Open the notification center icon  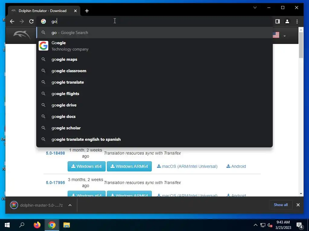click(x=300, y=225)
